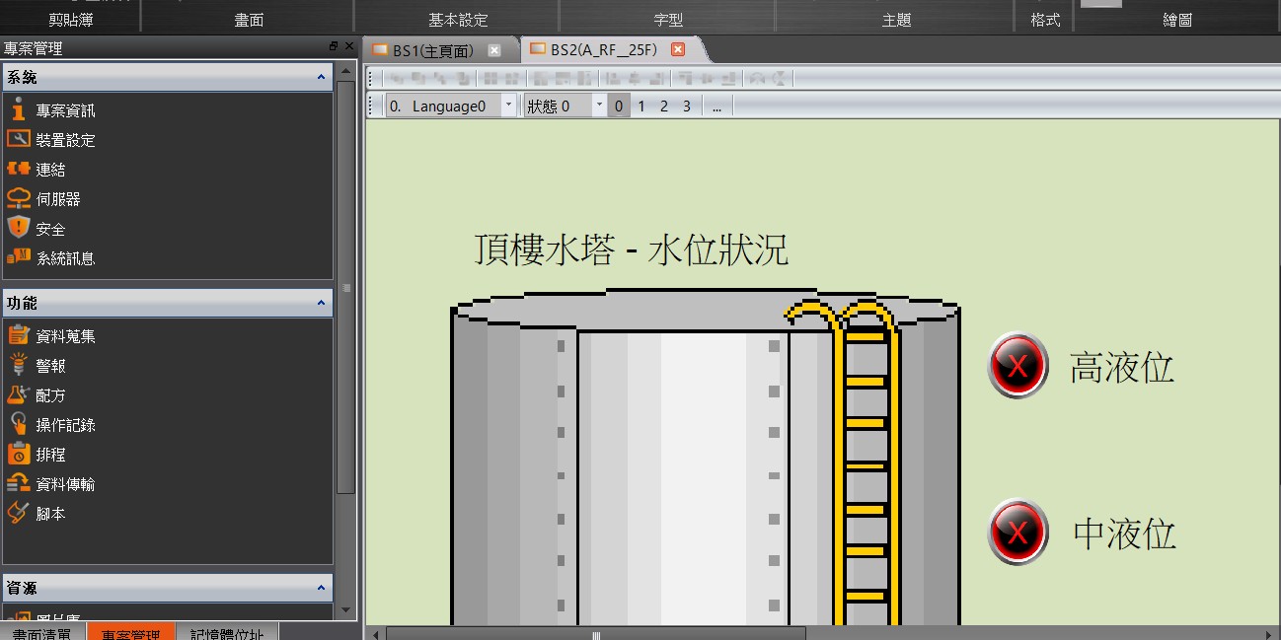Switch to the BS1(主頁面) tab
1281x640 pixels.
pos(433,50)
